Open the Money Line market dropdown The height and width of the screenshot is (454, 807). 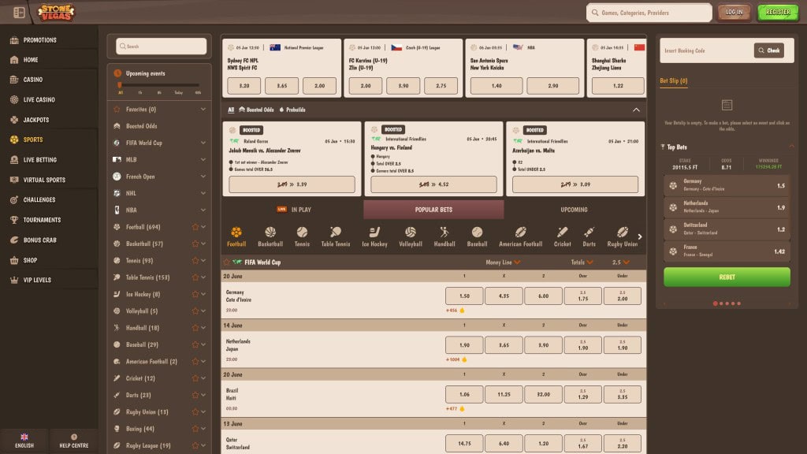503,262
